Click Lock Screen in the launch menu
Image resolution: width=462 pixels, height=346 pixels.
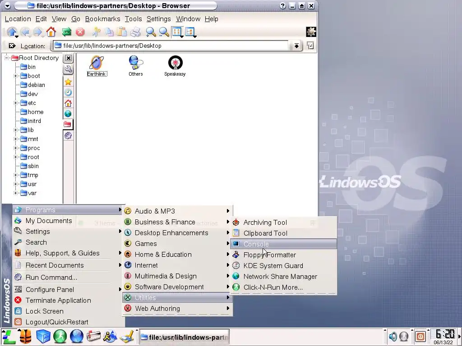68,311
